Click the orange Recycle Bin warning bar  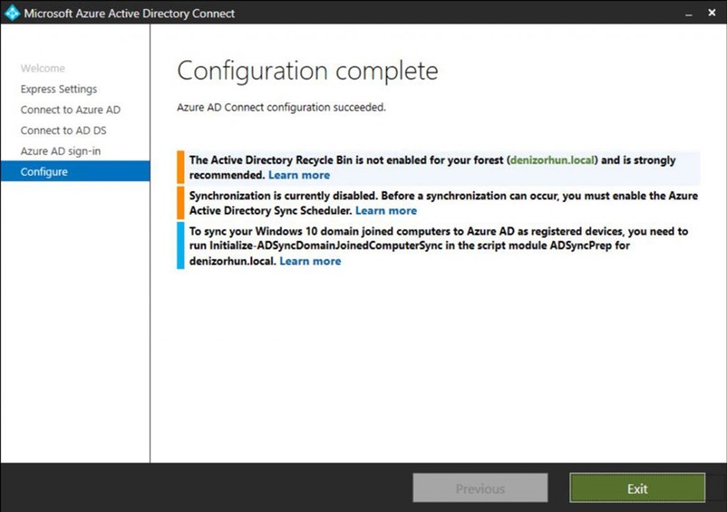point(180,168)
